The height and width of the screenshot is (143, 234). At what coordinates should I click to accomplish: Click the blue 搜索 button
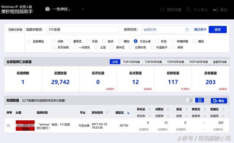[x=218, y=30]
